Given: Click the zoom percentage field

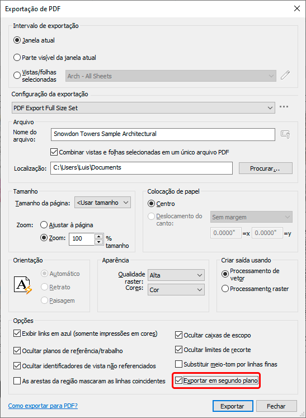Looking at the screenshot, I should coord(82,239).
